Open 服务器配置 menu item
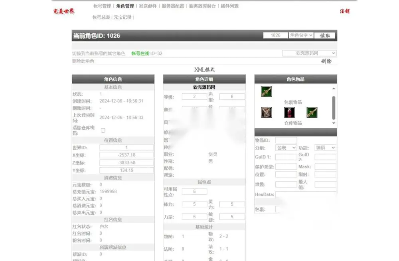This screenshot has width=399, height=261. click(173, 6)
